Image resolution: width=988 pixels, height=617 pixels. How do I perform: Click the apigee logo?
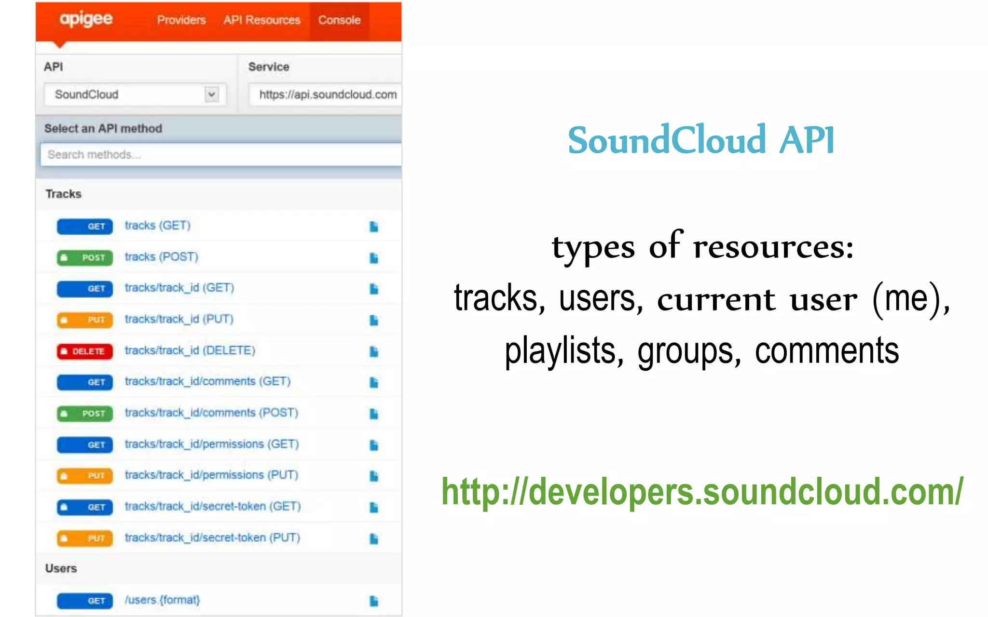(86, 20)
